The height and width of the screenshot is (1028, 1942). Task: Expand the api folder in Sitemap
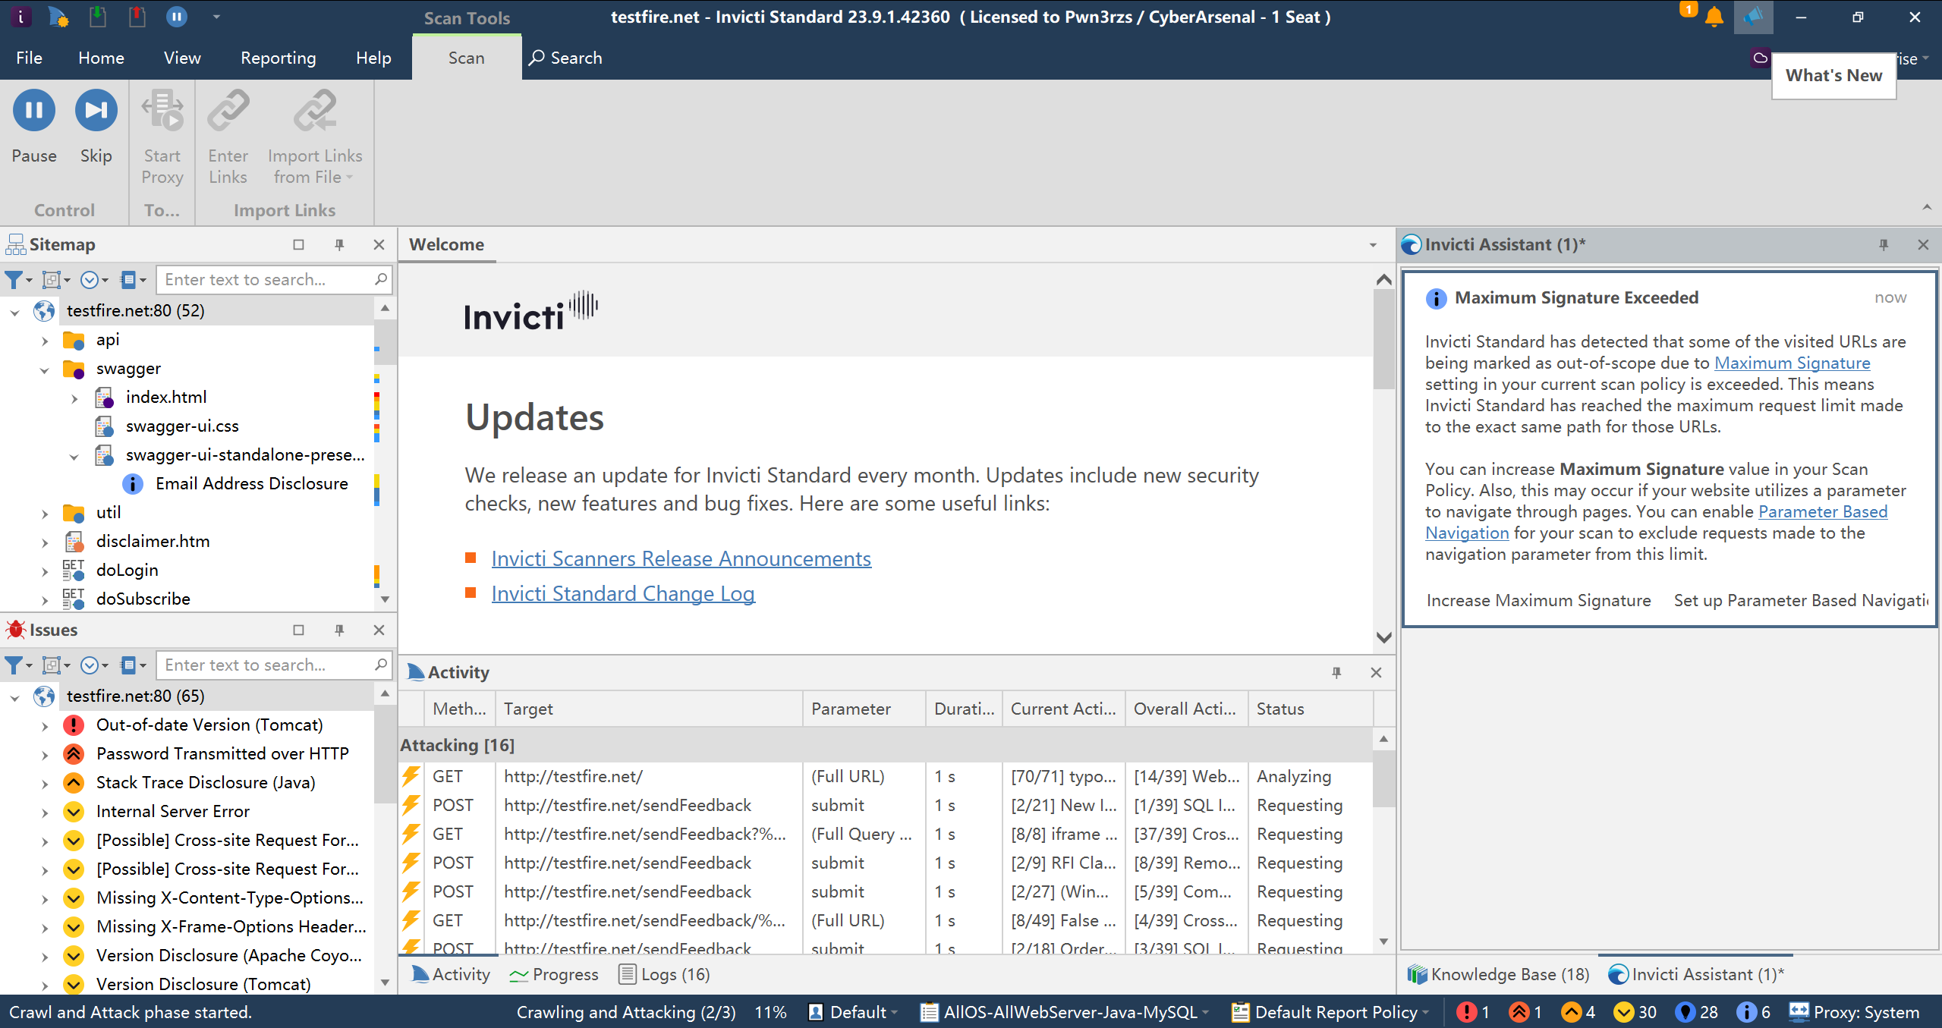click(x=45, y=340)
